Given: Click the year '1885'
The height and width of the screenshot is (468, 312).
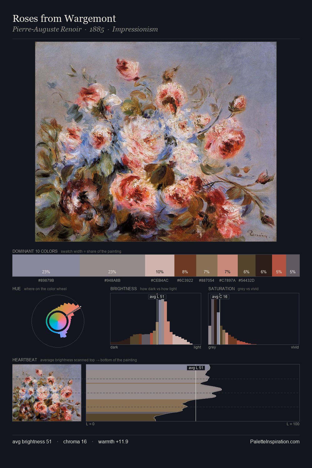Looking at the screenshot, I should [x=97, y=29].
